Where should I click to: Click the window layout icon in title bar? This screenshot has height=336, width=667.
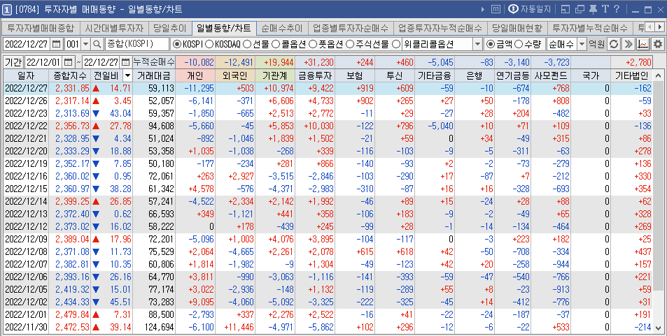[565, 9]
